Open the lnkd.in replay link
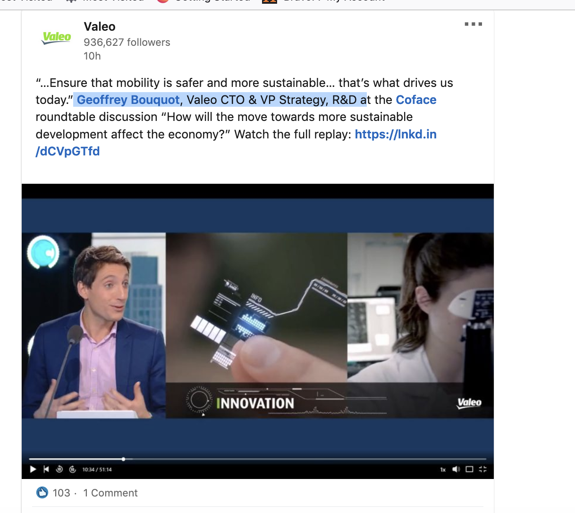The image size is (575, 513). [395, 135]
